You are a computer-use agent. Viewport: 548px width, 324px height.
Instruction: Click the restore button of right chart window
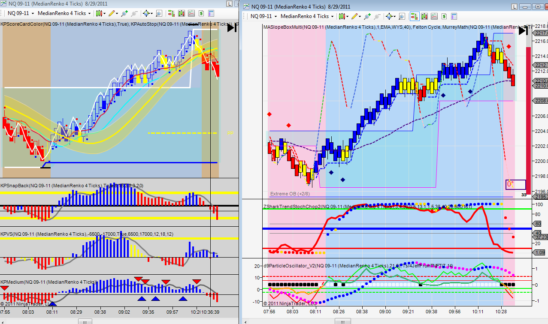pyautogui.click(x=538, y=7)
